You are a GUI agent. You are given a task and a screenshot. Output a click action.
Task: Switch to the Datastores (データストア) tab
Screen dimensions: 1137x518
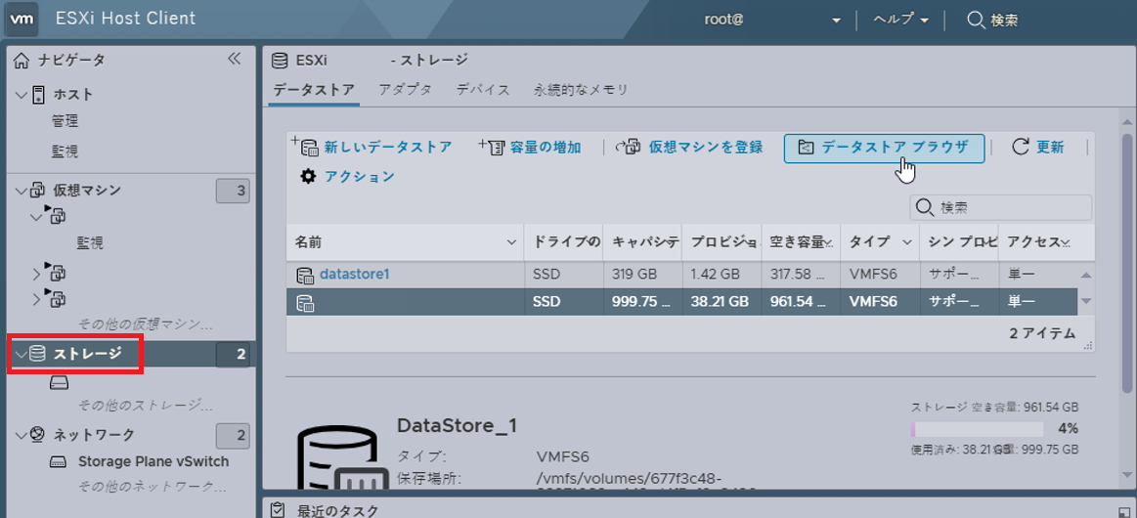tap(314, 90)
